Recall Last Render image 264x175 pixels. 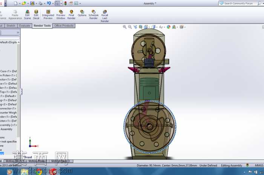(104, 16)
